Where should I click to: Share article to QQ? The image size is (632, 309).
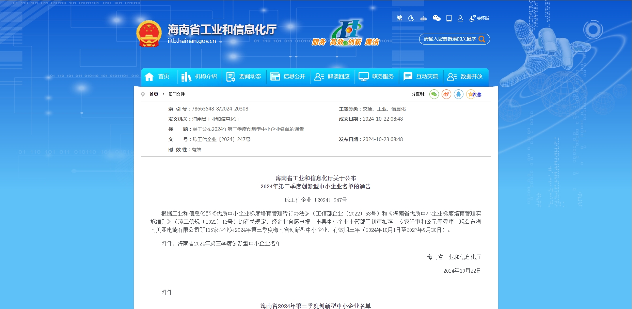(459, 94)
